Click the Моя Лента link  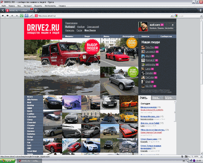tap(90, 30)
